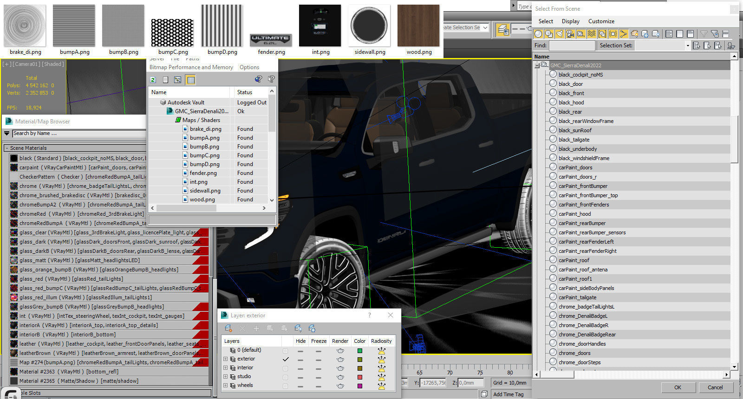This screenshot has width=743, height=399.
Task: Open Material/Map Browser options arrow
Action: tap(7, 133)
